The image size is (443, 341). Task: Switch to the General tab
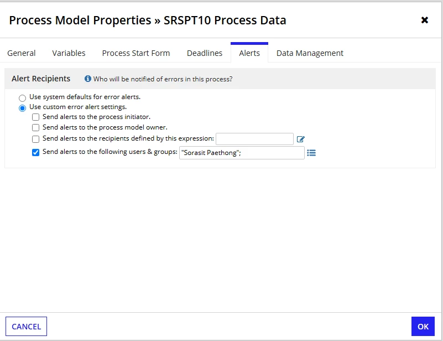[x=22, y=53]
